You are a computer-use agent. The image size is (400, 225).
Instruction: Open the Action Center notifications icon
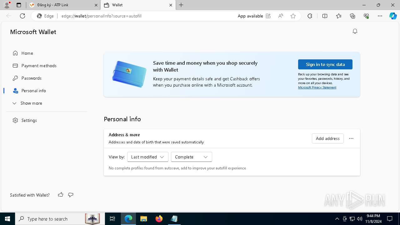(390, 219)
